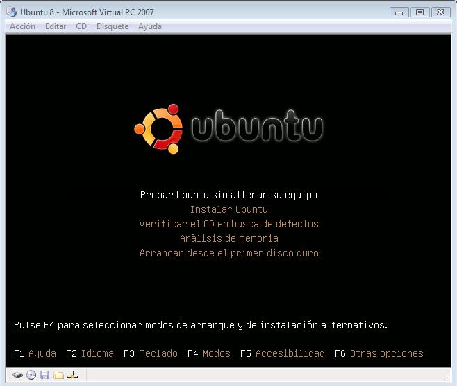Click the Virtual PC title bar icon
457x386 pixels.
[12, 12]
